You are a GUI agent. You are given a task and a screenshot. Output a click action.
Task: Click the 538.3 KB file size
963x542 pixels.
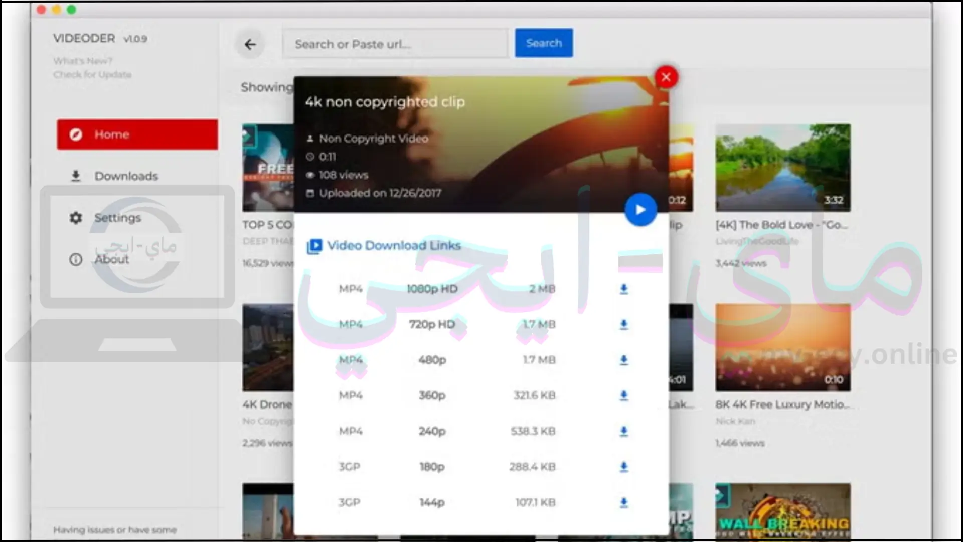click(x=533, y=431)
